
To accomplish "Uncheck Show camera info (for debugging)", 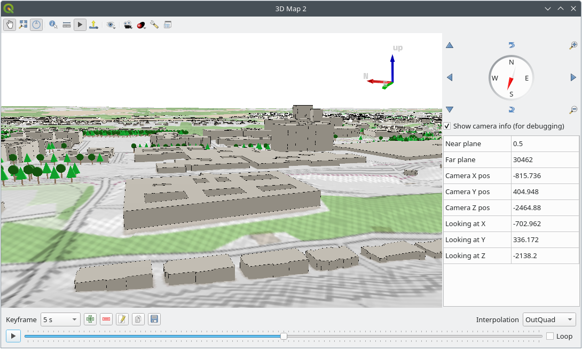I will coord(447,126).
